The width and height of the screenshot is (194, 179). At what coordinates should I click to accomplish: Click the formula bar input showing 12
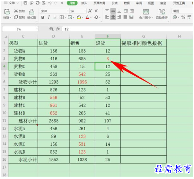pos(128,29)
